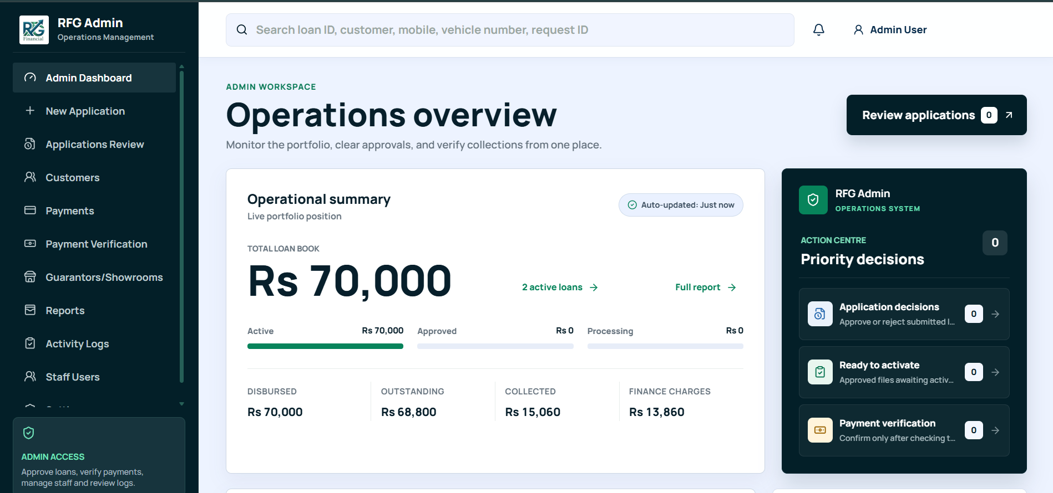Viewport: 1053px width, 493px height.
Task: Open the Application decisions card arrow
Action: pos(995,314)
